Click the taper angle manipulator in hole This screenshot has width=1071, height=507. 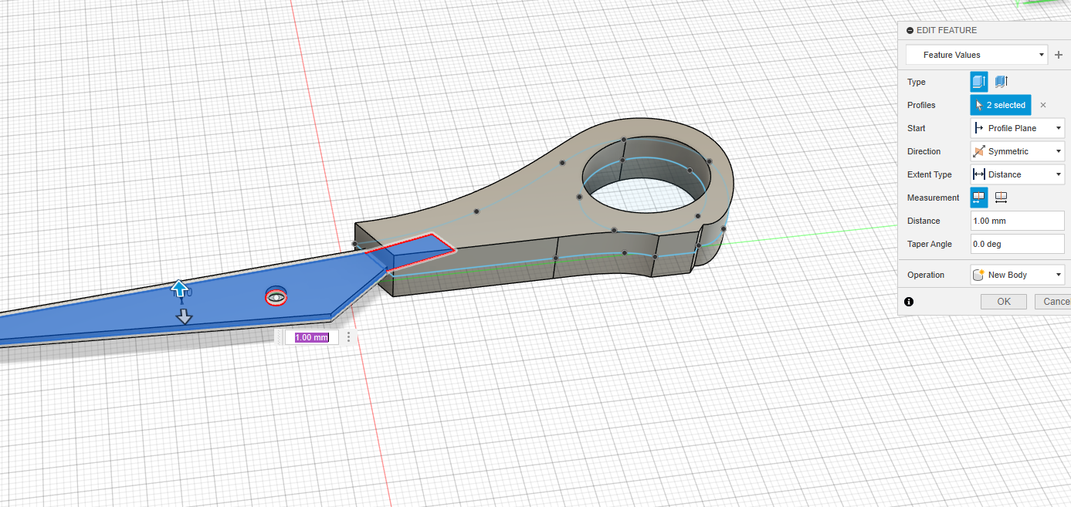276,296
